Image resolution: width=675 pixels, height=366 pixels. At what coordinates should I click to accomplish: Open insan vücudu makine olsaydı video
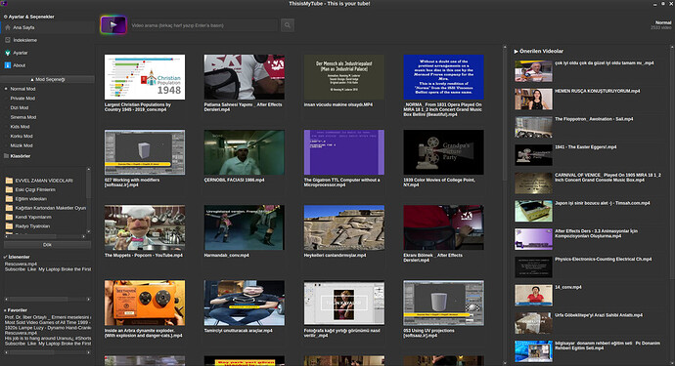344,77
